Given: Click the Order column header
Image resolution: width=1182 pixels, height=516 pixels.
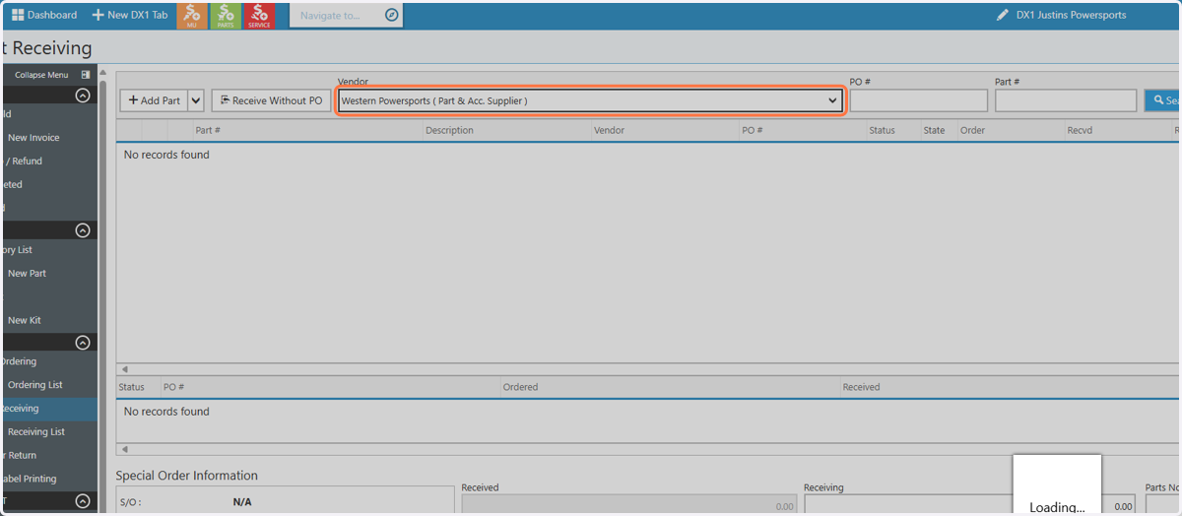Looking at the screenshot, I should pyautogui.click(x=973, y=130).
